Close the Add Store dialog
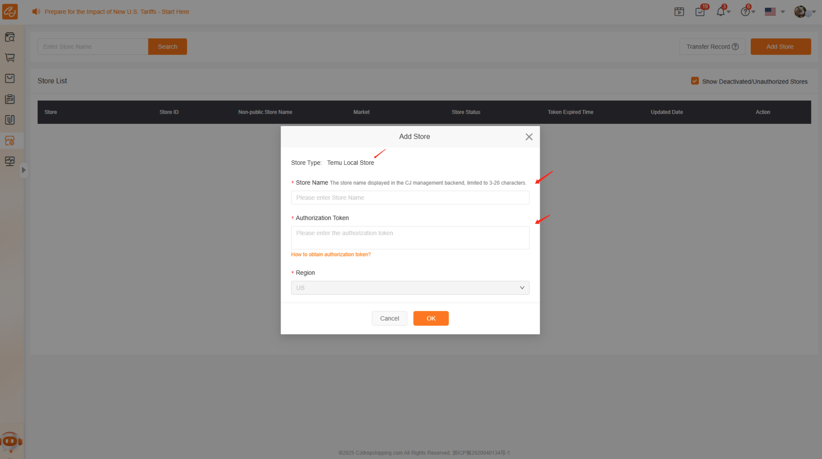Image resolution: width=822 pixels, height=459 pixels. point(529,137)
